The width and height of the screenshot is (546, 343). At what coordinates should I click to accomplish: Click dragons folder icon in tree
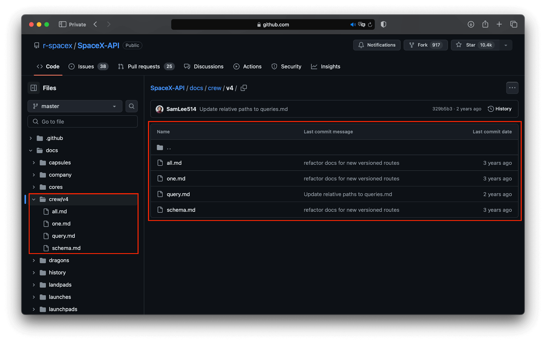point(43,261)
